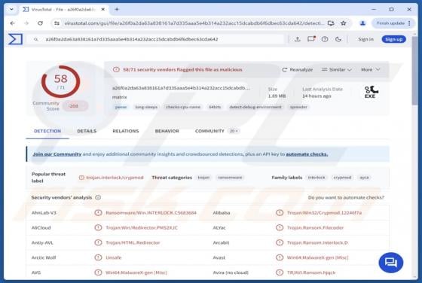Click the Sign up button
Image resolution: width=422 pixels, height=283 pixels.
click(393, 39)
